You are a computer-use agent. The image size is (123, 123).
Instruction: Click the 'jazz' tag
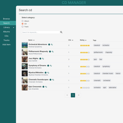click(95, 59)
